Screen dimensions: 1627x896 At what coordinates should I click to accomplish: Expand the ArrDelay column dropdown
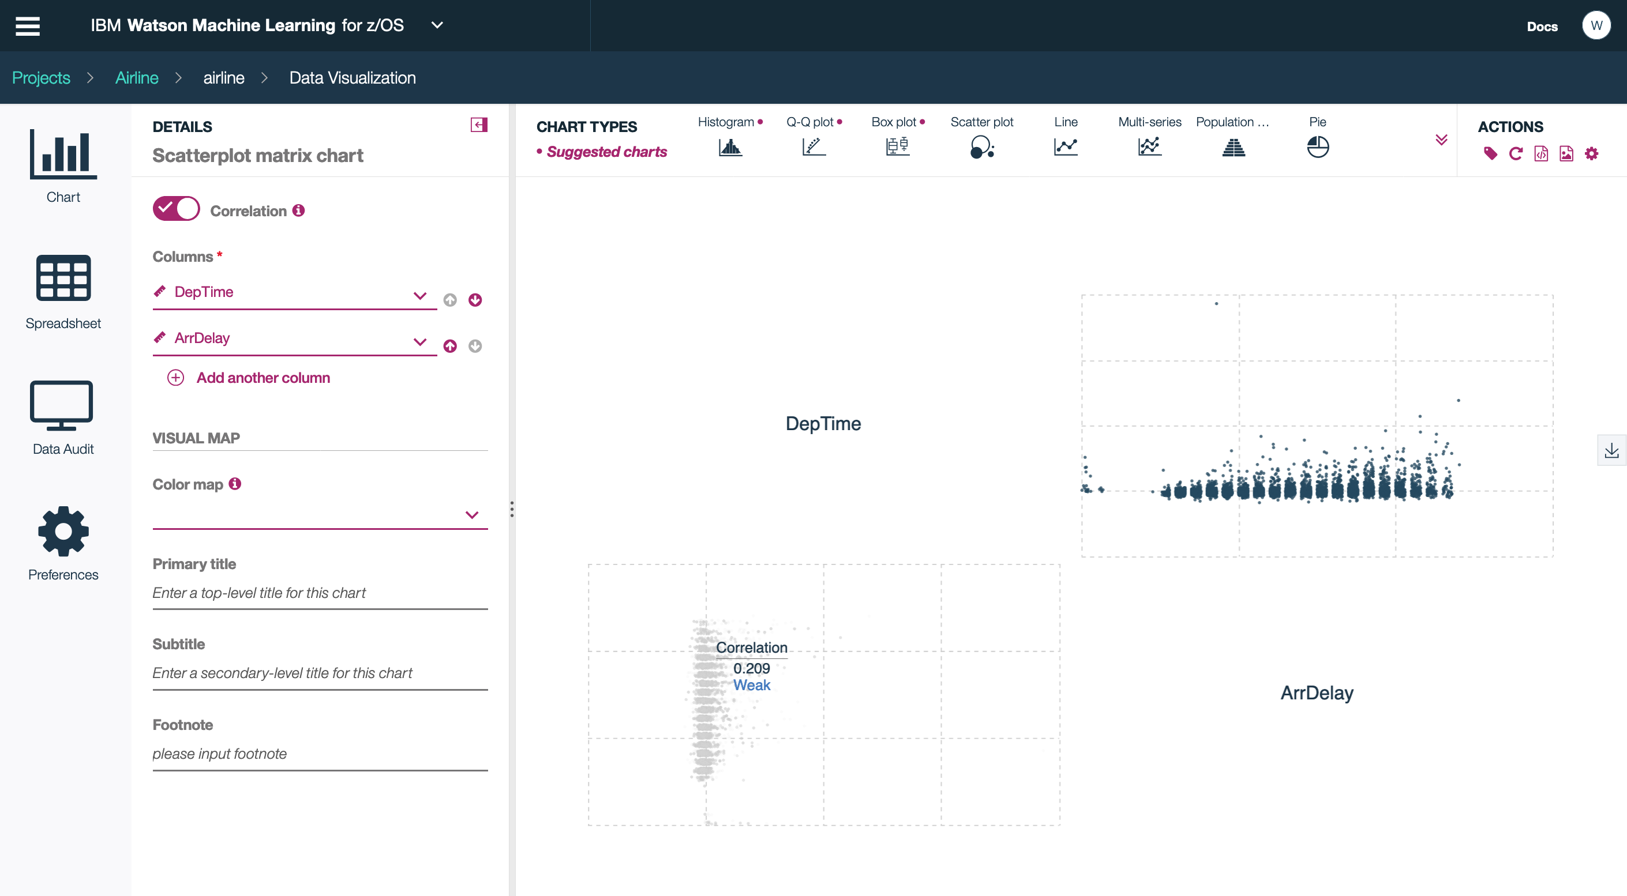pyautogui.click(x=422, y=339)
